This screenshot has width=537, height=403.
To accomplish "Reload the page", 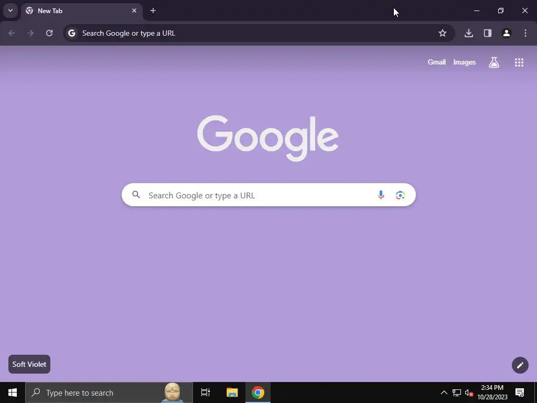I will click(x=49, y=33).
